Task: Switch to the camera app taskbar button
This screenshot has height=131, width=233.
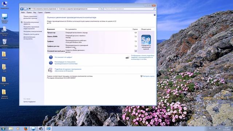Action: (x=41, y=128)
